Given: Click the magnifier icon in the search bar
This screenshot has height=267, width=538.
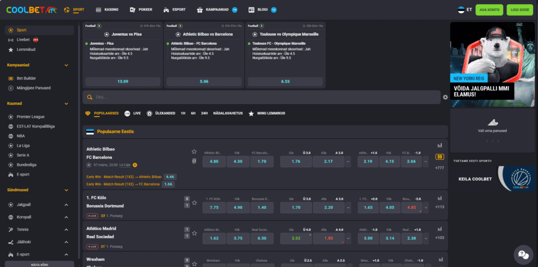Looking at the screenshot, I should 89,97.
